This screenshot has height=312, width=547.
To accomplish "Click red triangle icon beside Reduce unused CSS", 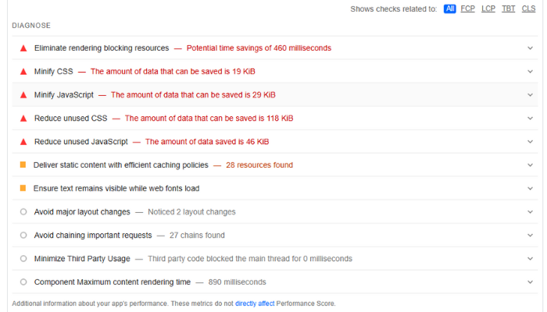I will point(23,119).
